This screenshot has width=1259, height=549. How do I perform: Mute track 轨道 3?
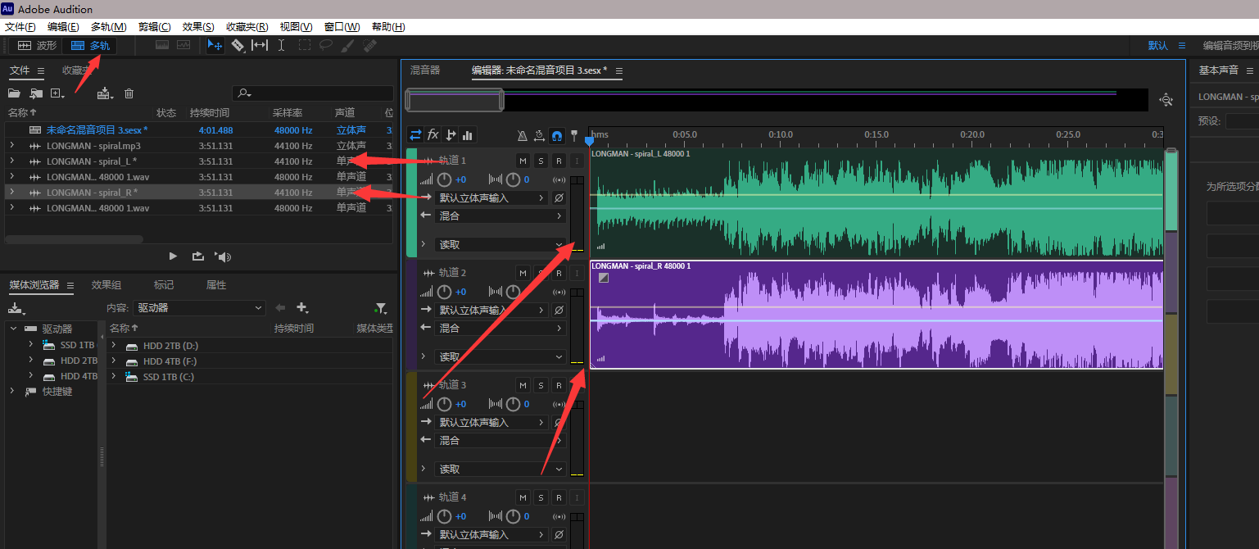tap(523, 385)
